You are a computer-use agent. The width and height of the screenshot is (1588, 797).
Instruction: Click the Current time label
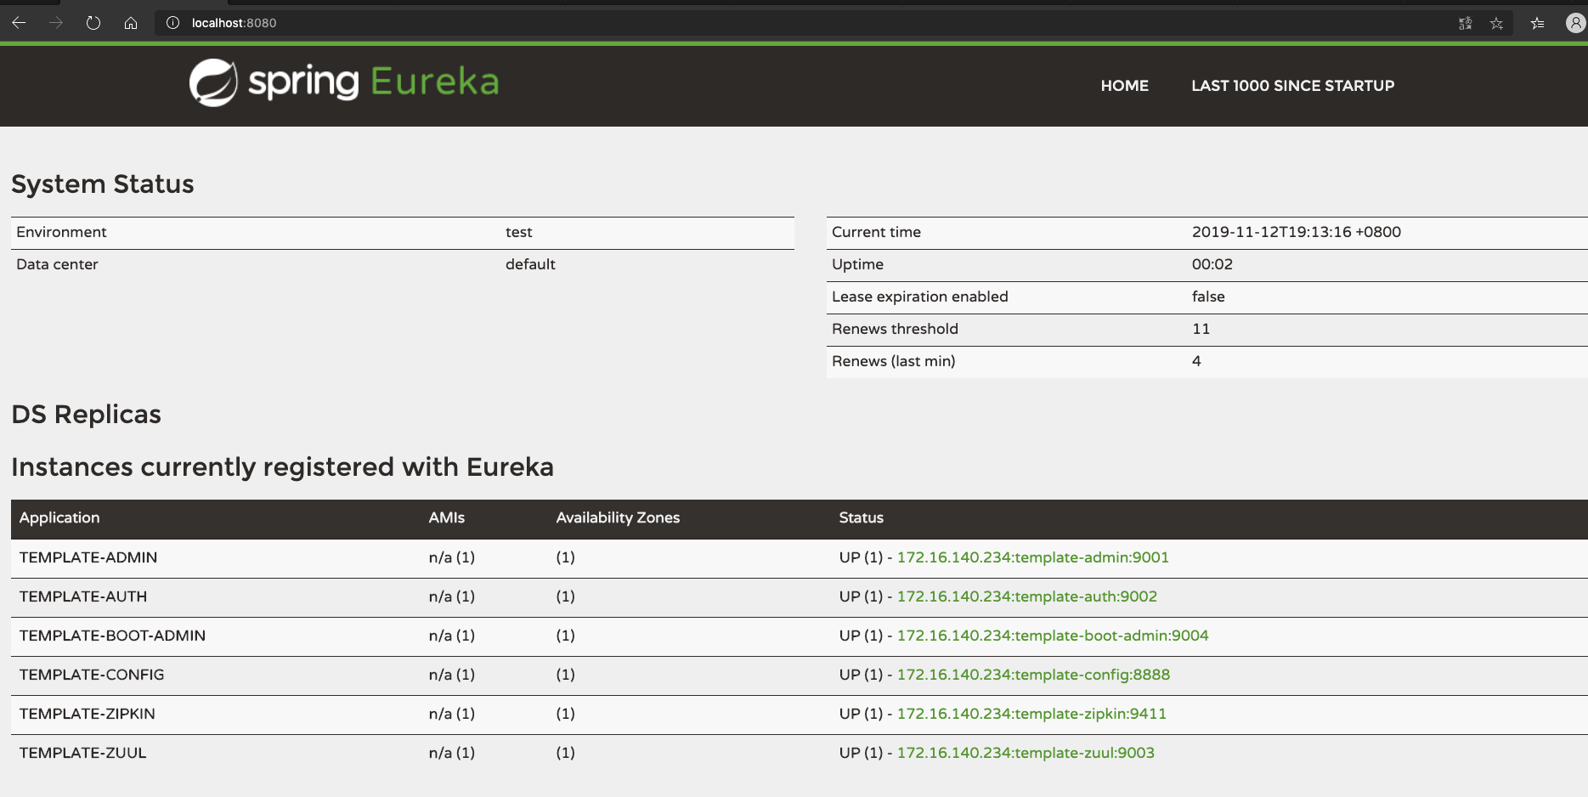click(876, 233)
